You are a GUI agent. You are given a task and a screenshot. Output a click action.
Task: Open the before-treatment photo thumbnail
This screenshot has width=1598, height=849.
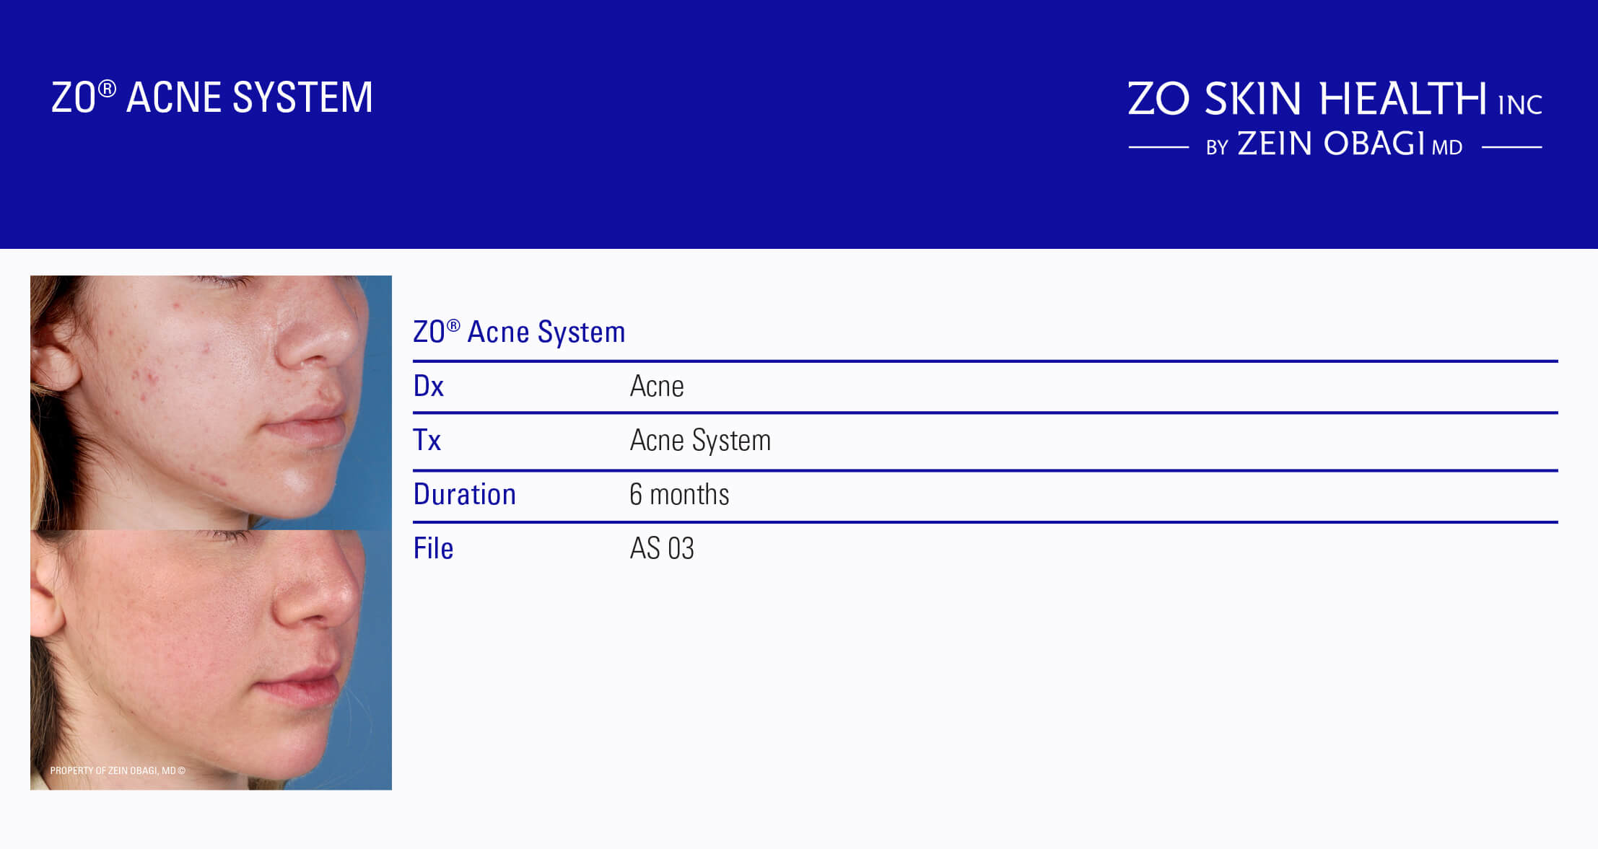click(x=211, y=402)
